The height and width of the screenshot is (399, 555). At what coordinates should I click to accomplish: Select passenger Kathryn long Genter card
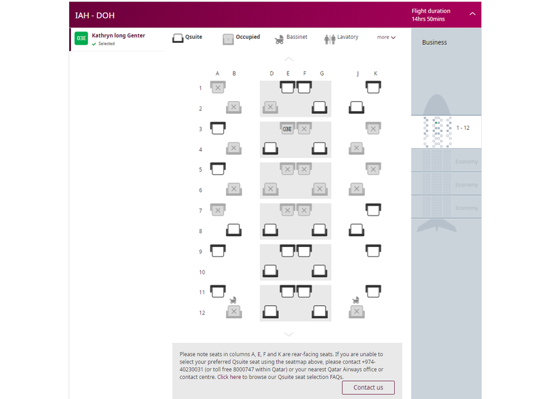coord(117,38)
